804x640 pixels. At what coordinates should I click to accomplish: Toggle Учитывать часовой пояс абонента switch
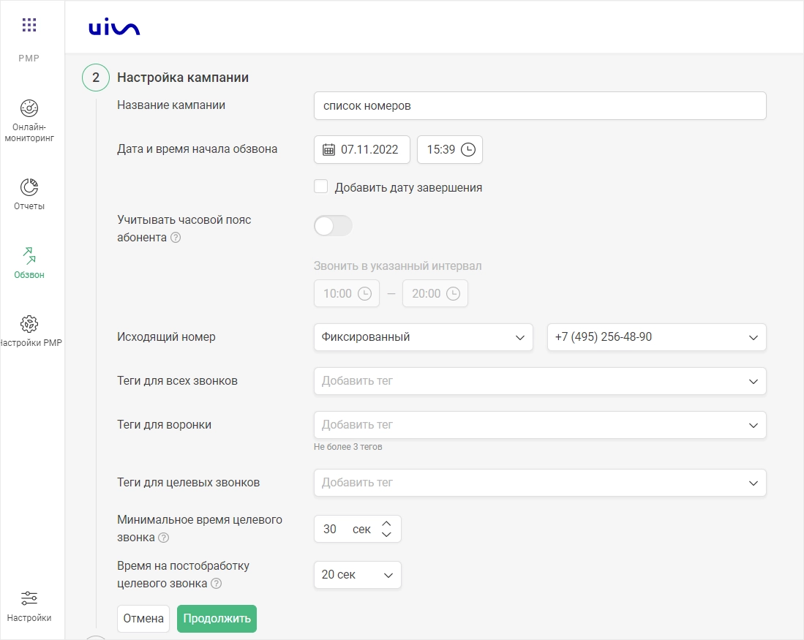(334, 225)
